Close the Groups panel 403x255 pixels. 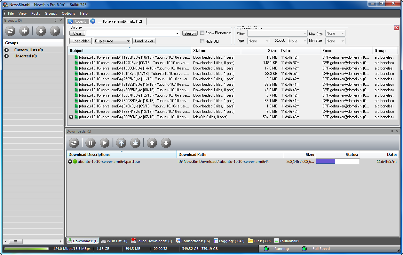(61, 20)
